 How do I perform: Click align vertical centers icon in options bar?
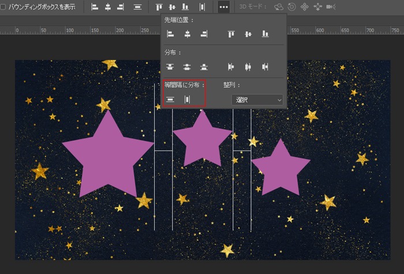tap(172, 7)
